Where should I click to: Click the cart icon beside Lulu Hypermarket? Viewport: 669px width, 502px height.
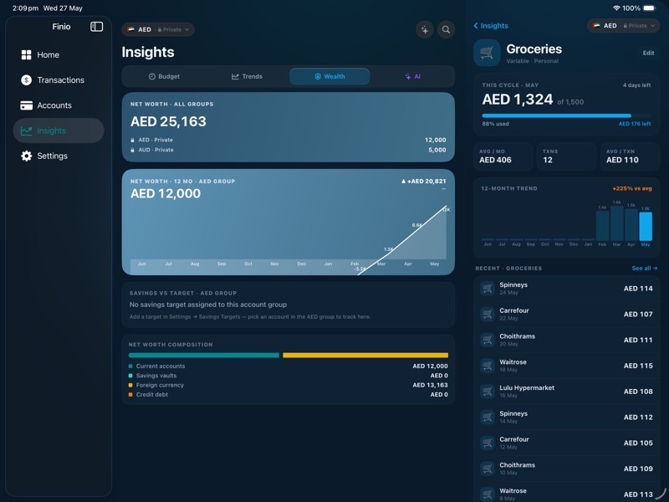point(488,392)
